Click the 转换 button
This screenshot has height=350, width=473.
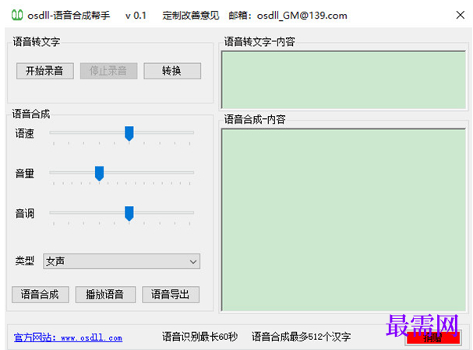[x=172, y=71]
